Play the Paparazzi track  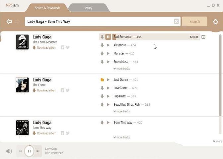pyautogui.click(x=108, y=96)
